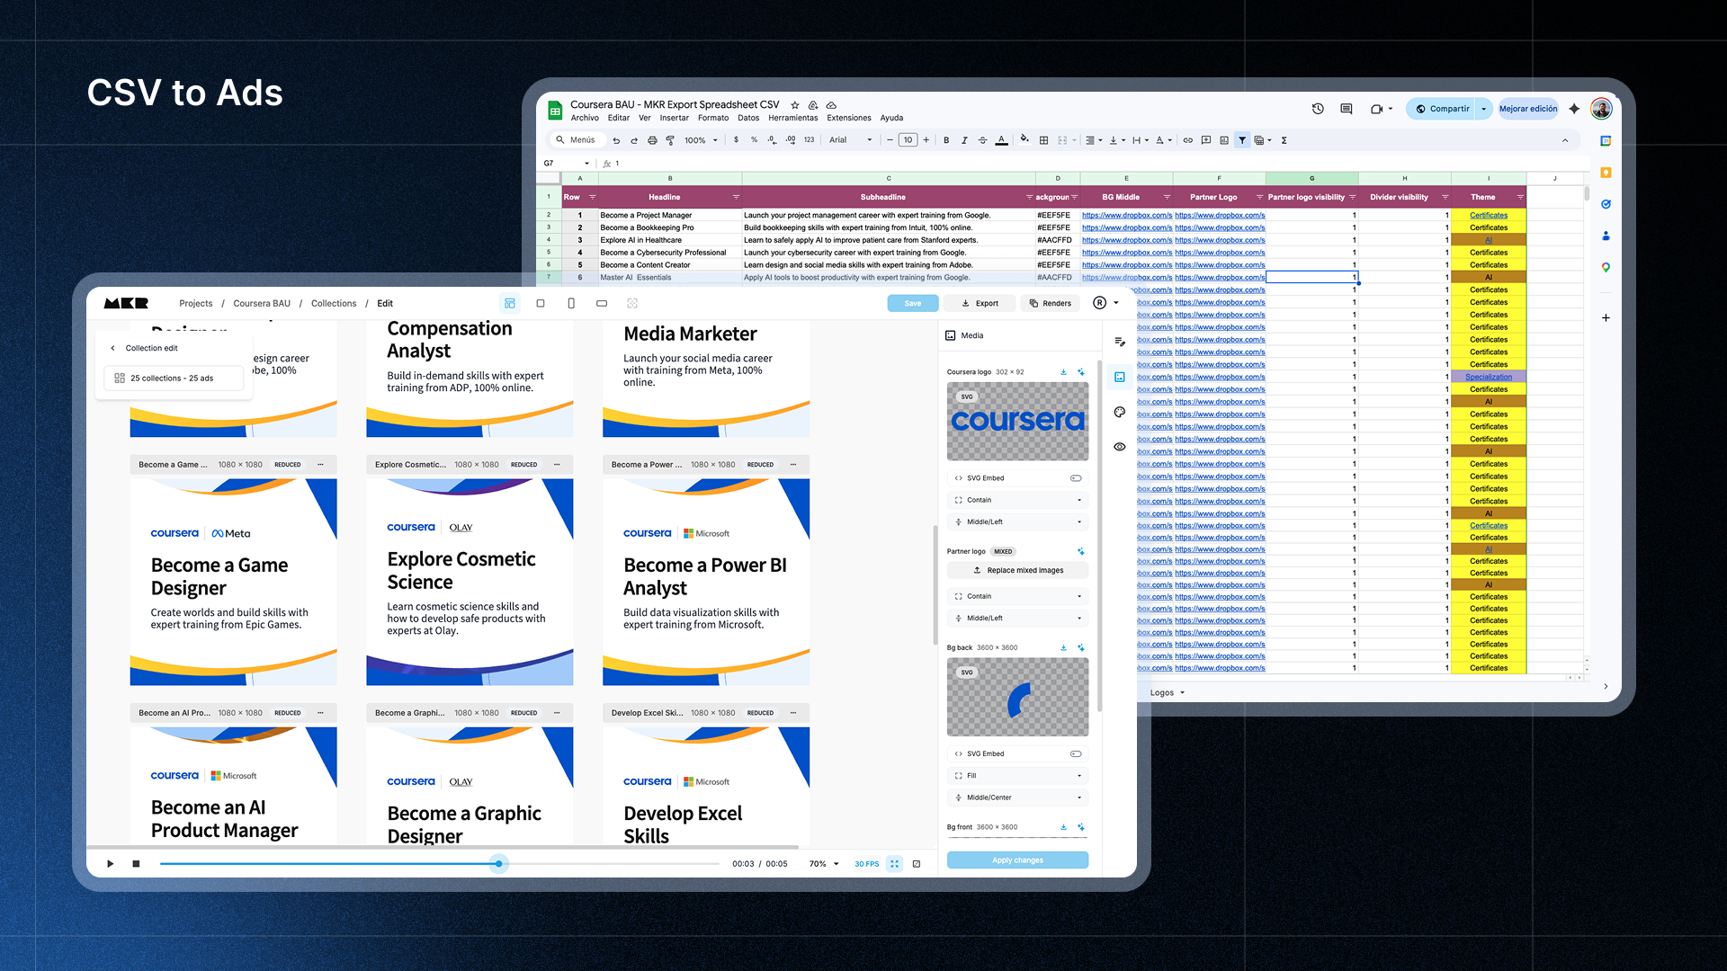This screenshot has width=1727, height=971.
Task: Toggle SVG Embed for Bg back
Action: click(1076, 753)
